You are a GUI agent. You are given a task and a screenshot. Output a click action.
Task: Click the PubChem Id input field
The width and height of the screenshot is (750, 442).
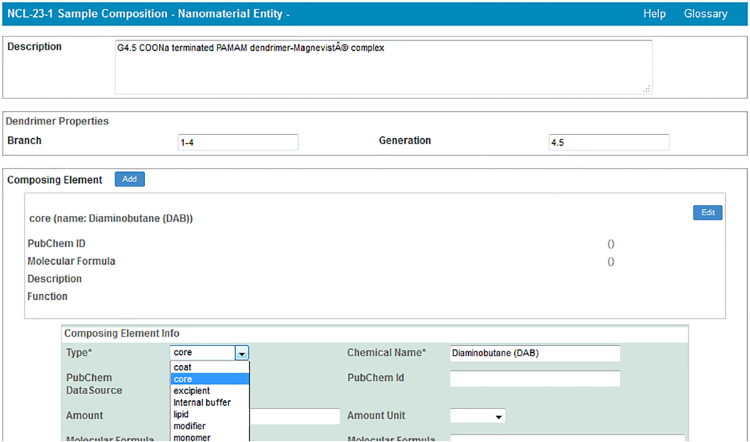(x=535, y=379)
